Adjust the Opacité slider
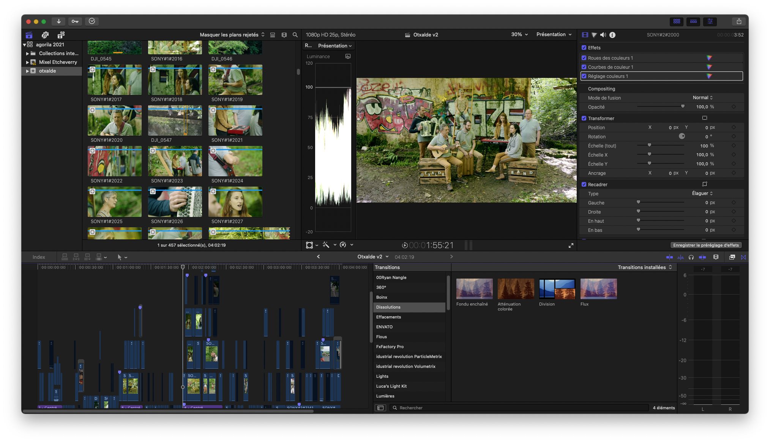Screen dimensions: 770x442 [682, 107]
